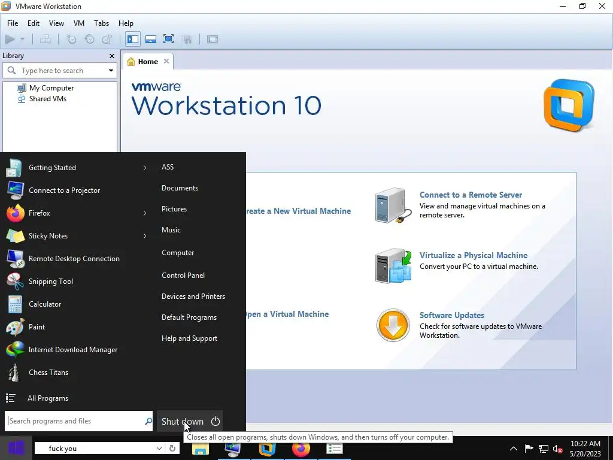Expand the Sticky Notes jump list arrow
The width and height of the screenshot is (613, 460).
[145, 236]
